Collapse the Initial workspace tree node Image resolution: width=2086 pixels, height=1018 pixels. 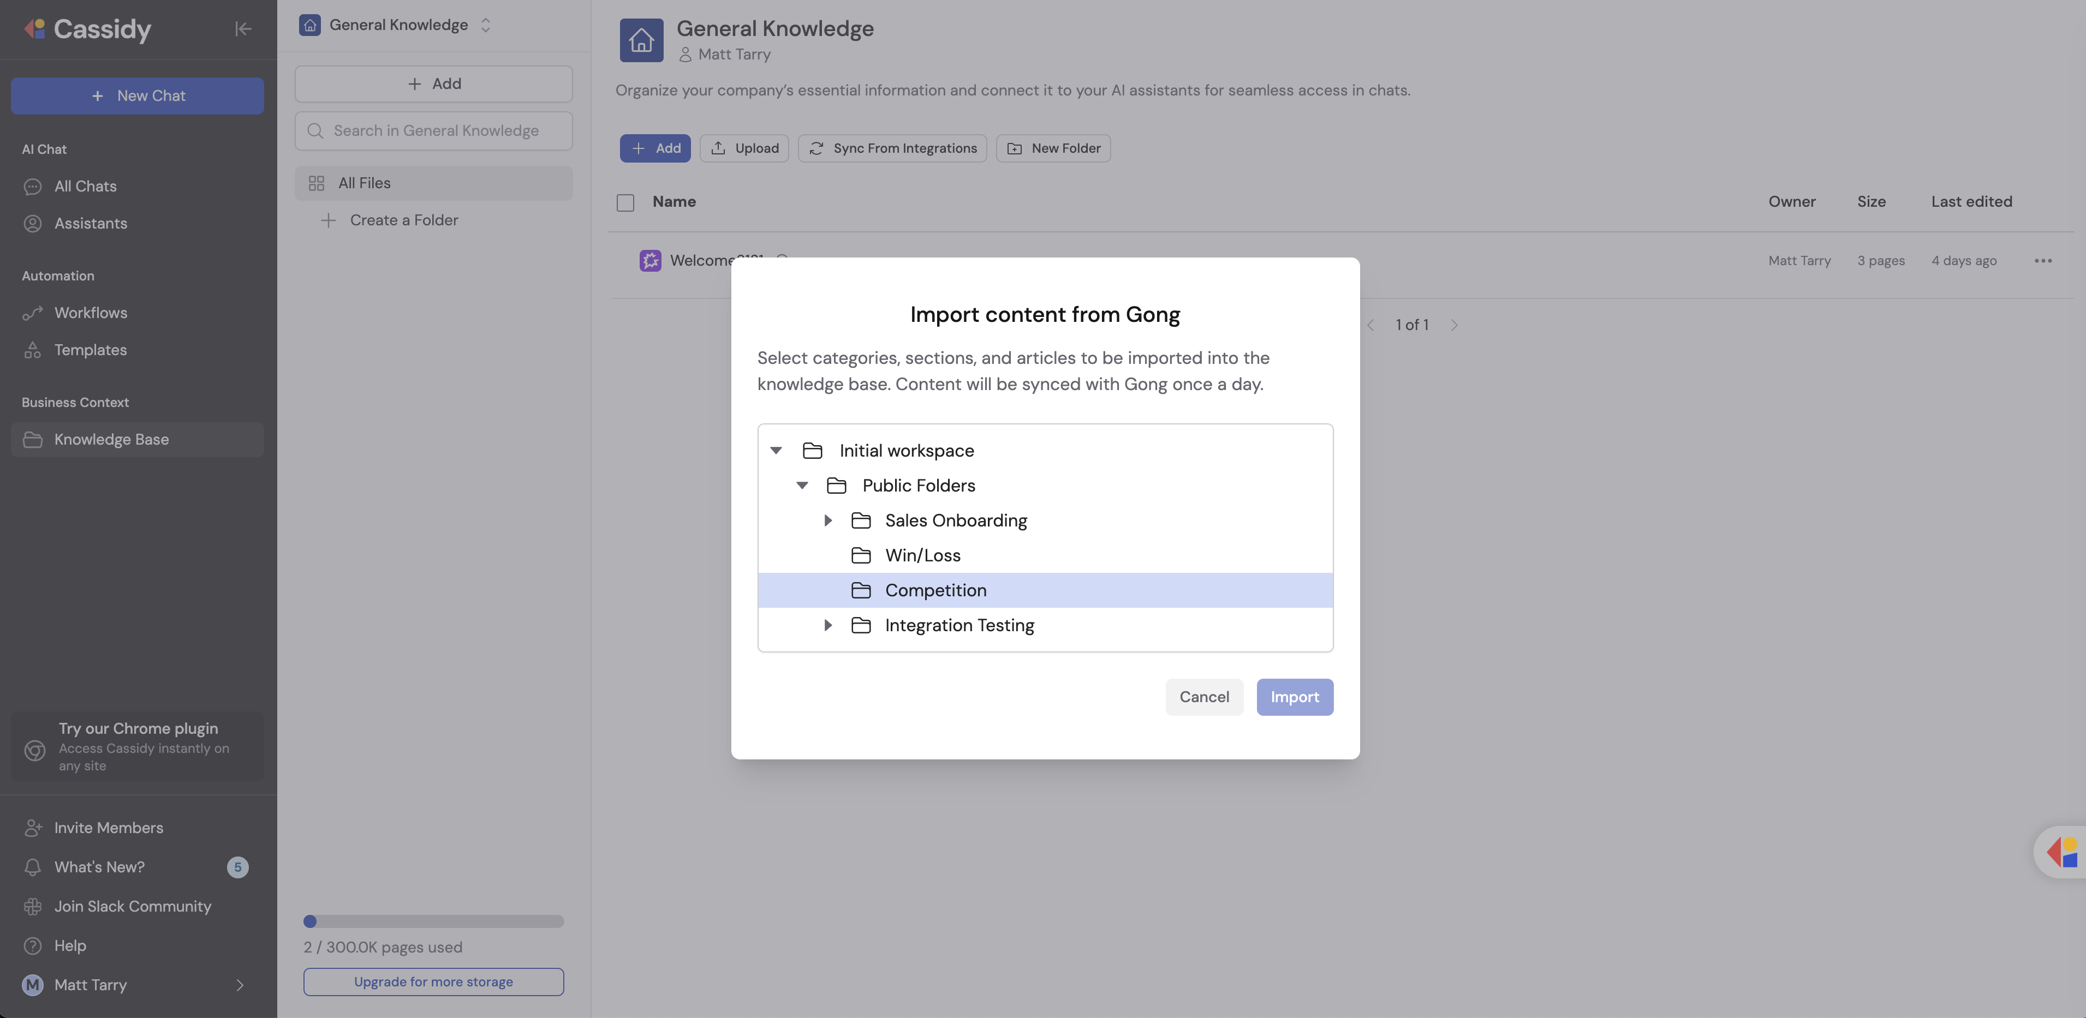(776, 451)
